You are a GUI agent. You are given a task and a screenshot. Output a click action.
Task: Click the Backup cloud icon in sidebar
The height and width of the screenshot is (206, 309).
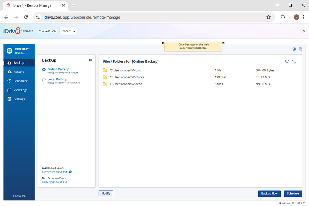click(x=9, y=63)
